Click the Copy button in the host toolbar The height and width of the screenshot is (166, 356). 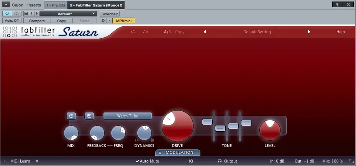point(61,21)
